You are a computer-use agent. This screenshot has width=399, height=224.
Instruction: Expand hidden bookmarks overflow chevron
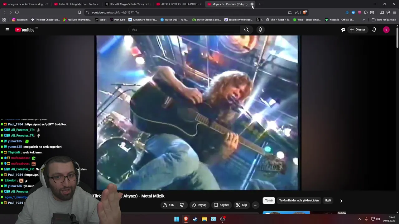point(363,20)
